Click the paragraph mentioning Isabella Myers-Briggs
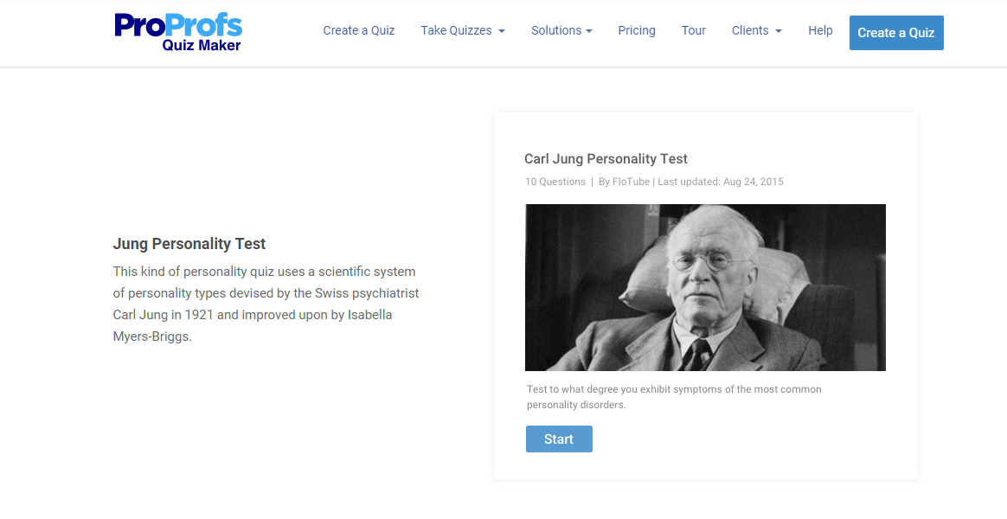 point(266,304)
